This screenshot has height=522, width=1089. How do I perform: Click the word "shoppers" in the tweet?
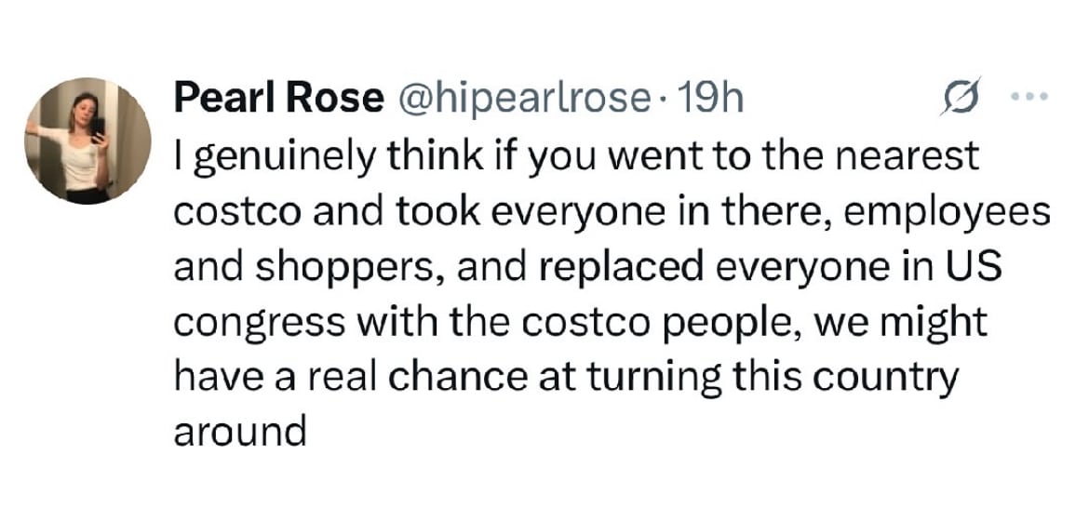coord(345,268)
